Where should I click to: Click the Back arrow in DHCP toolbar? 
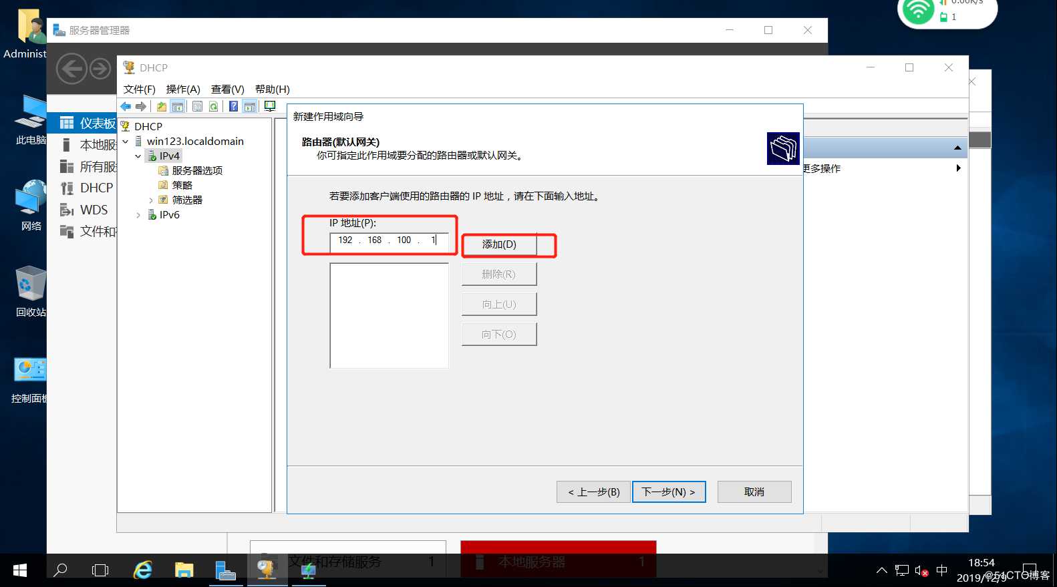(x=126, y=106)
